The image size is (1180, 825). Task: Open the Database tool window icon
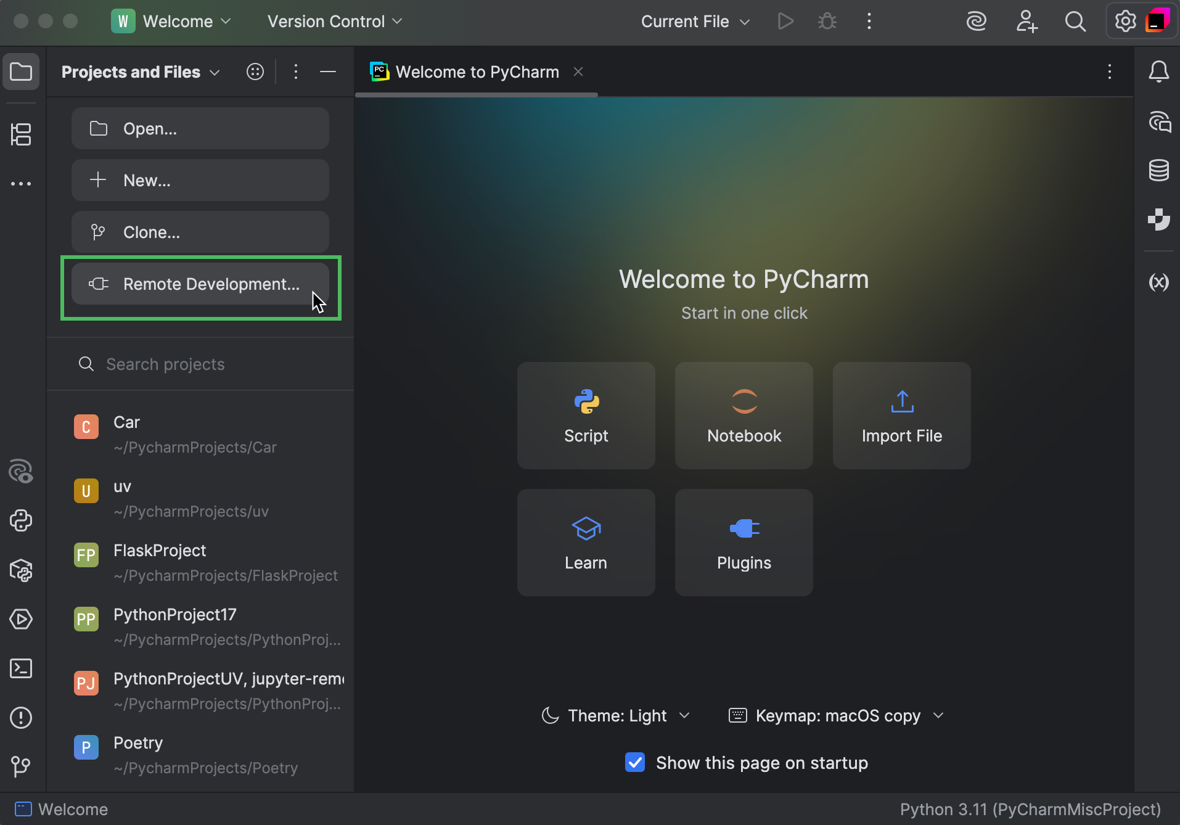[x=1159, y=170]
